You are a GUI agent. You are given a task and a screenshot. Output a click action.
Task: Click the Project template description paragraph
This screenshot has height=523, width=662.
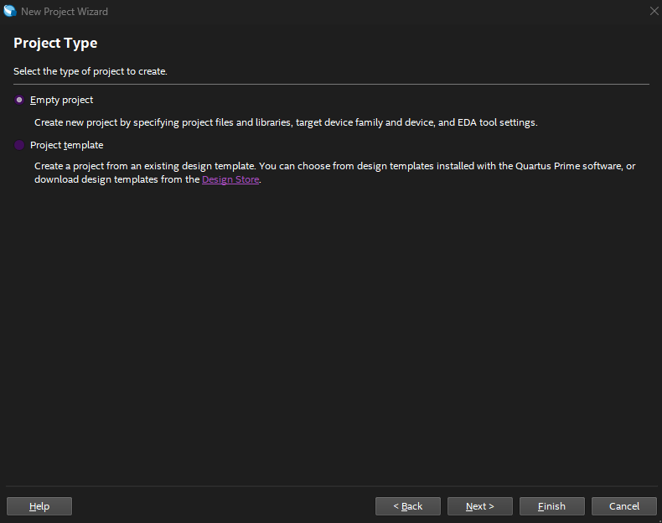(334, 166)
